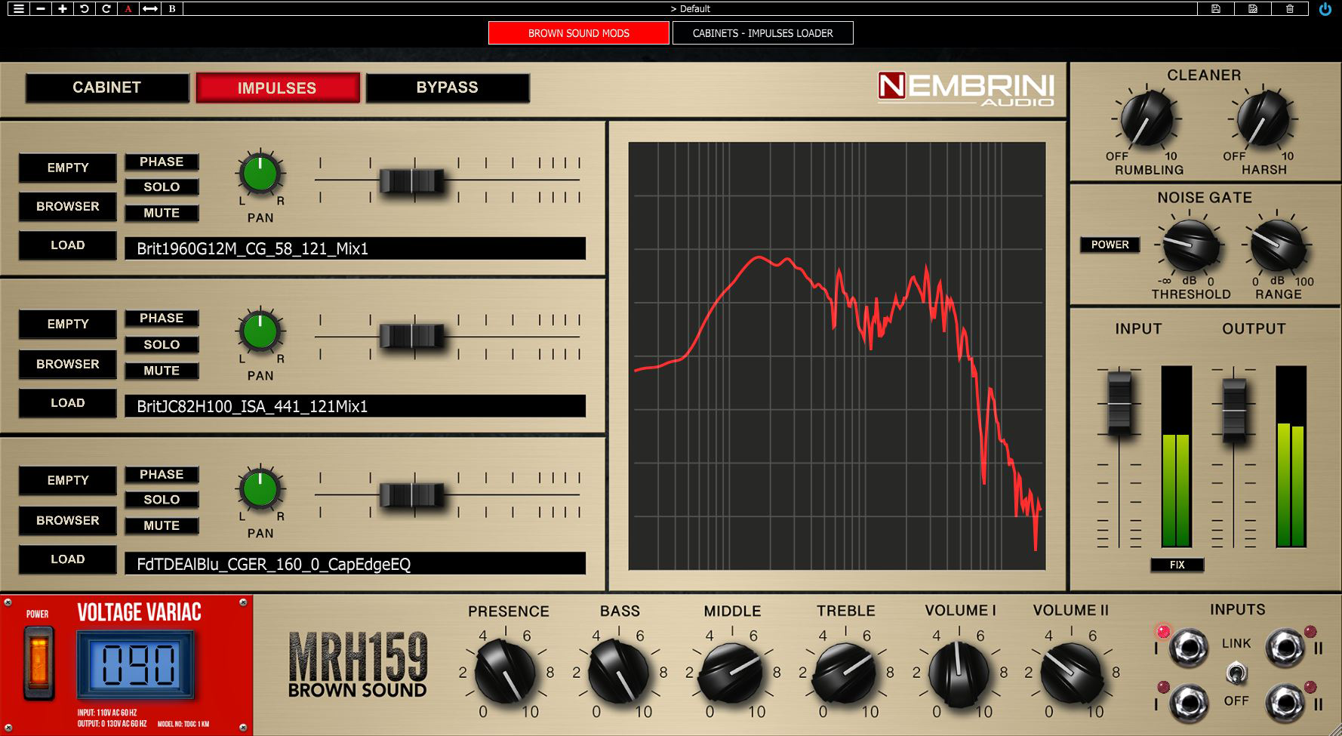1342x736 pixels.
Task: Open the Default preset name dropdown
Action: point(690,8)
